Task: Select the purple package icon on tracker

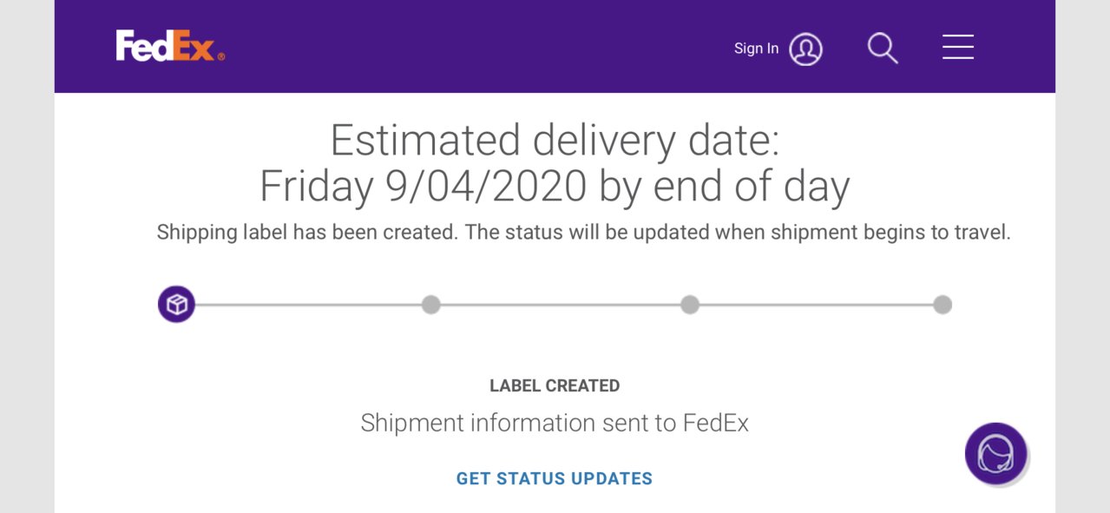Action: click(176, 305)
